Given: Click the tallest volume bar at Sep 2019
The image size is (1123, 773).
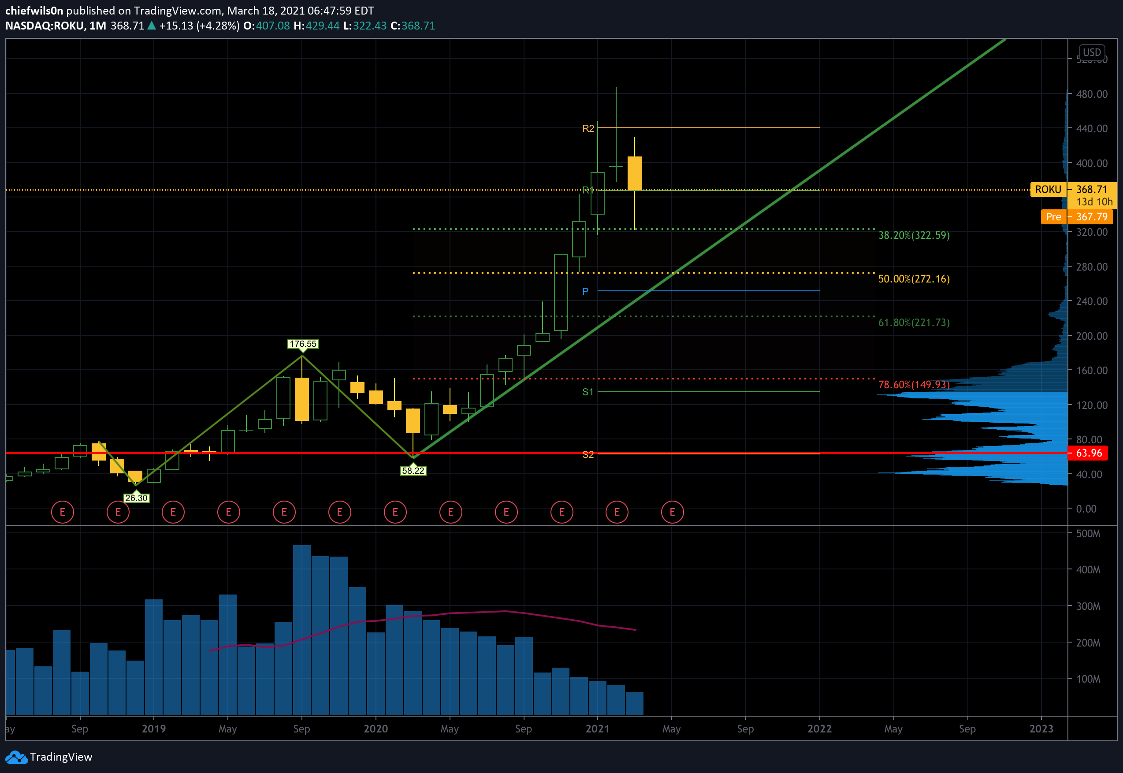Looking at the screenshot, I should pos(302,630).
